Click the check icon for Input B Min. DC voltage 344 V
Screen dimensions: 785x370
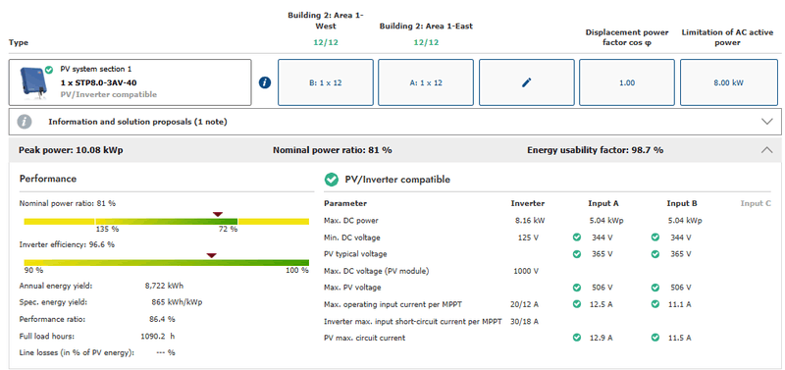(x=655, y=238)
